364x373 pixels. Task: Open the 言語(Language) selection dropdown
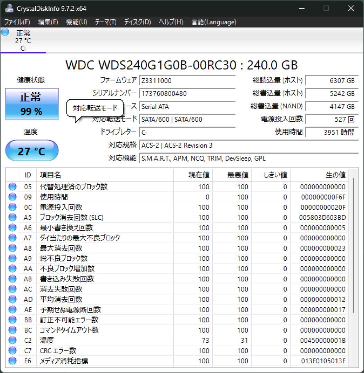[x=213, y=22]
